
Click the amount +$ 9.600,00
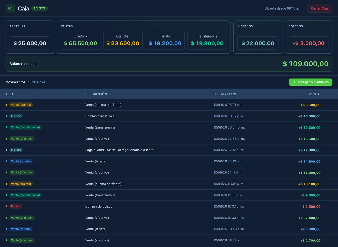(311, 195)
